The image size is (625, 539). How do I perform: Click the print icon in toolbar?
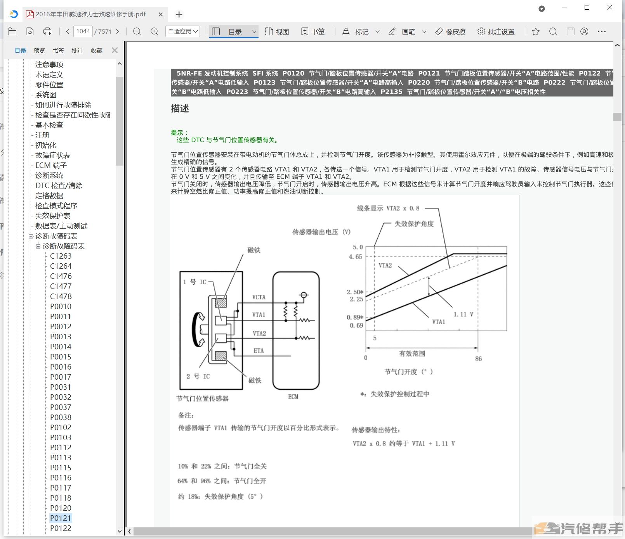(x=47, y=31)
